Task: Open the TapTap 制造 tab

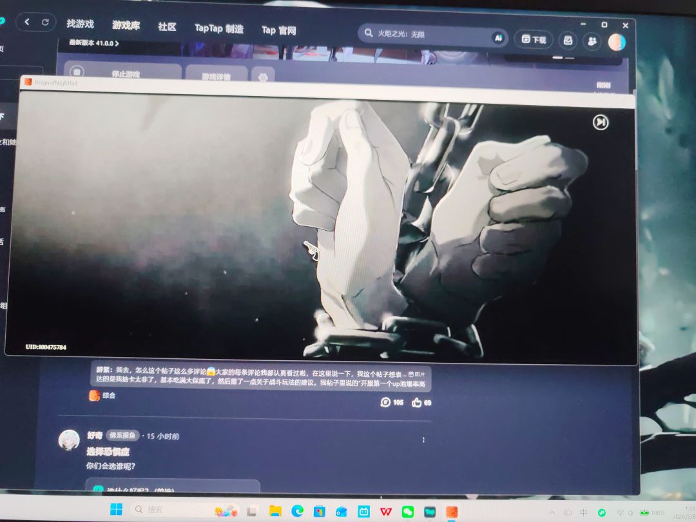Action: [219, 28]
